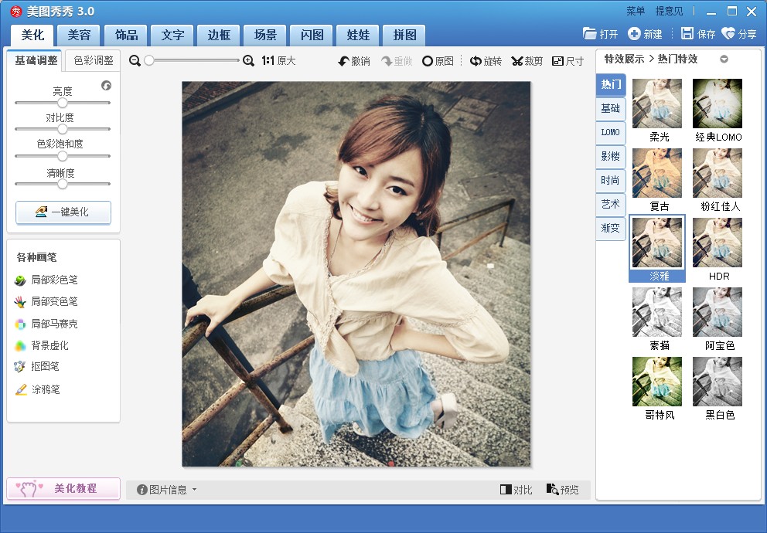The height and width of the screenshot is (533, 767).
Task: Click the zoom in magnifier icon
Action: click(x=248, y=60)
